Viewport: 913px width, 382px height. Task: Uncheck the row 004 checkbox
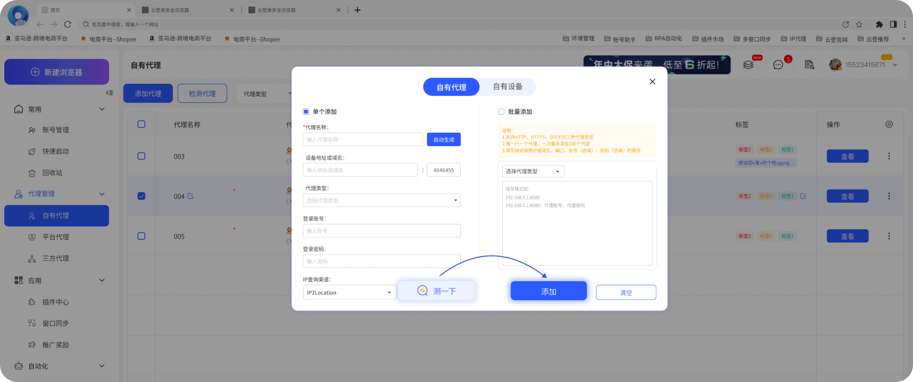(141, 196)
